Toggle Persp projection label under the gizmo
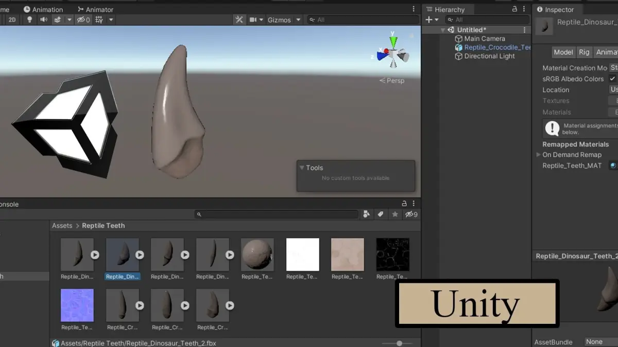This screenshot has height=347, width=618. [392, 81]
